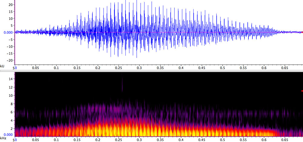Click the red amplitude marker on the waveform's right edge
303x142 pixels.
pyautogui.click(x=302, y=32)
